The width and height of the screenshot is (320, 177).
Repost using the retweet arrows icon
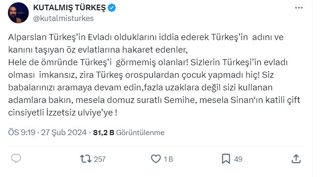(85, 159)
